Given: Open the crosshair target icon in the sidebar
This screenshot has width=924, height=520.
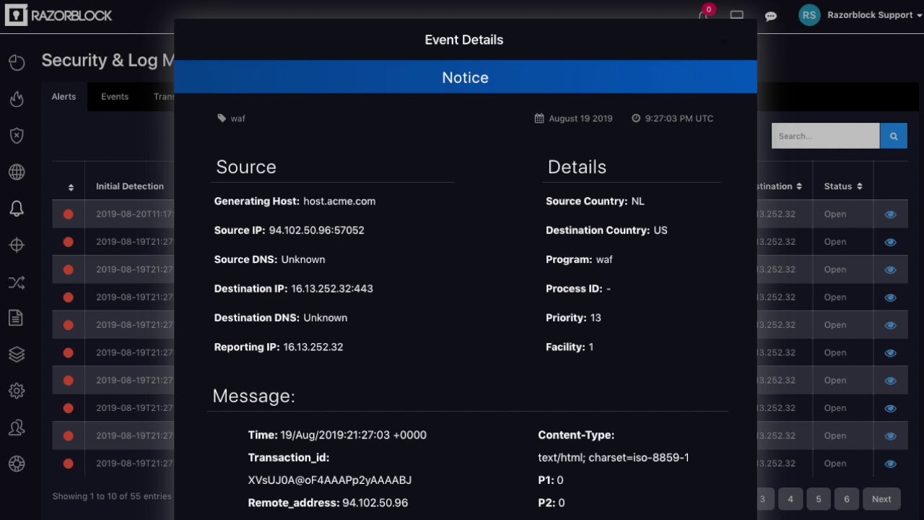Looking at the screenshot, I should [17, 246].
